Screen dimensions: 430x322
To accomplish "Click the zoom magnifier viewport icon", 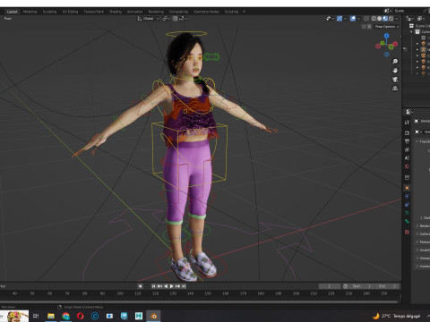I will 395,62.
